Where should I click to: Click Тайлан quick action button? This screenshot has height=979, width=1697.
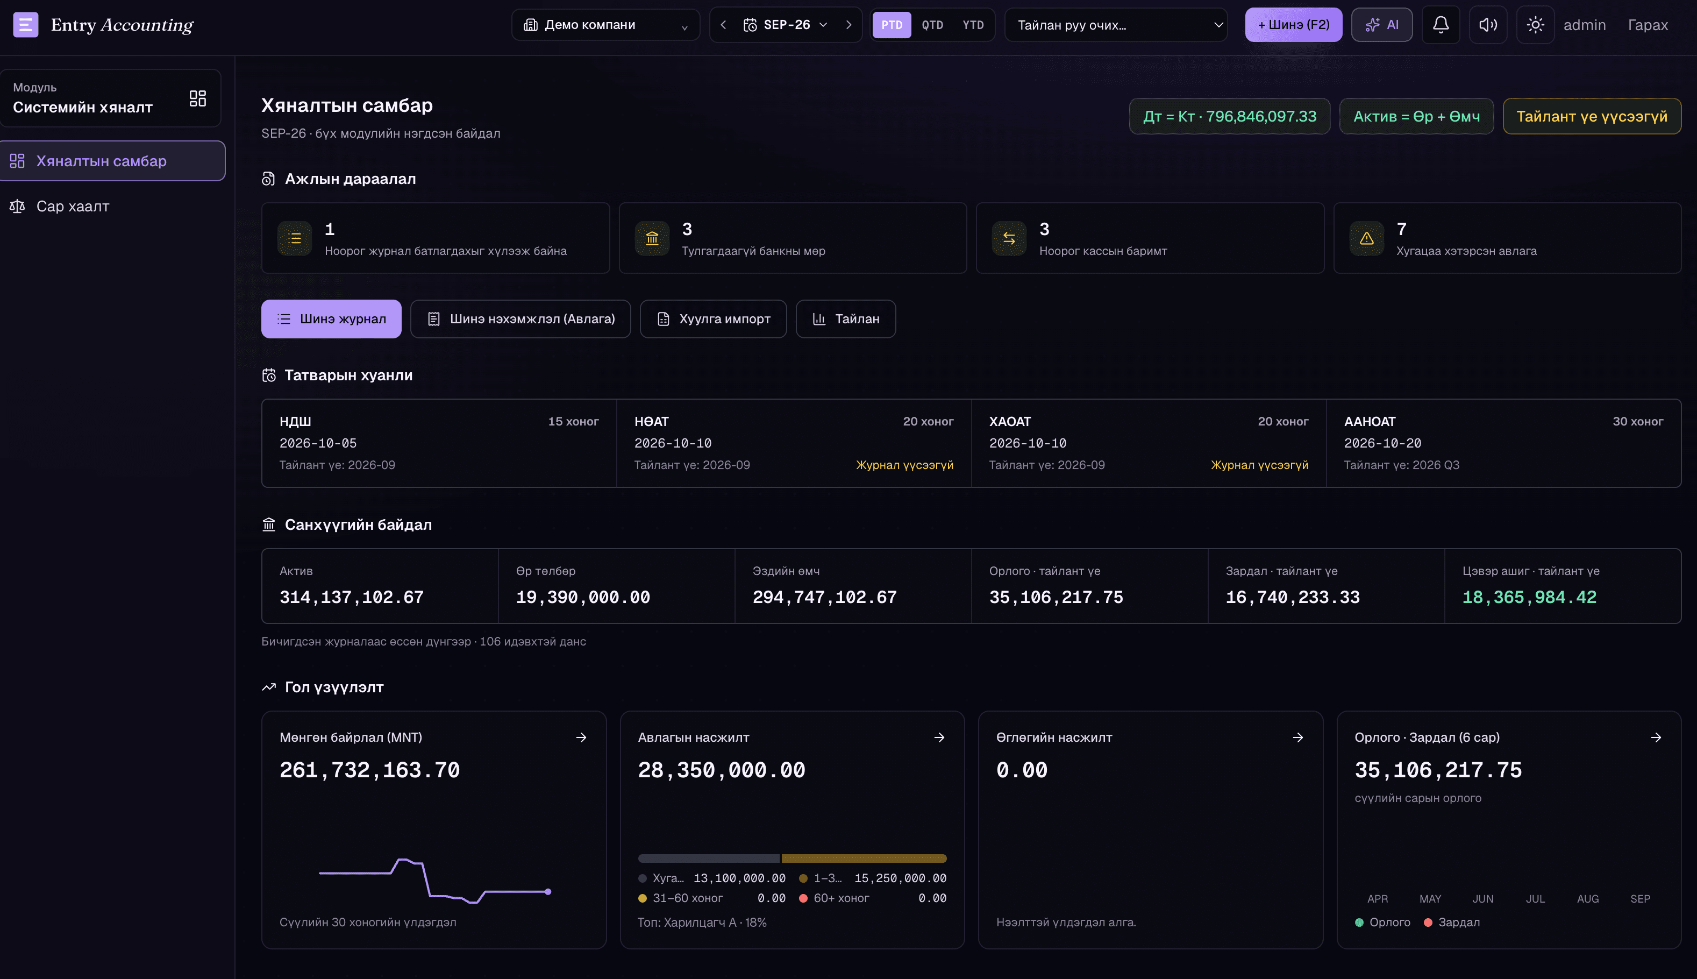tap(845, 318)
